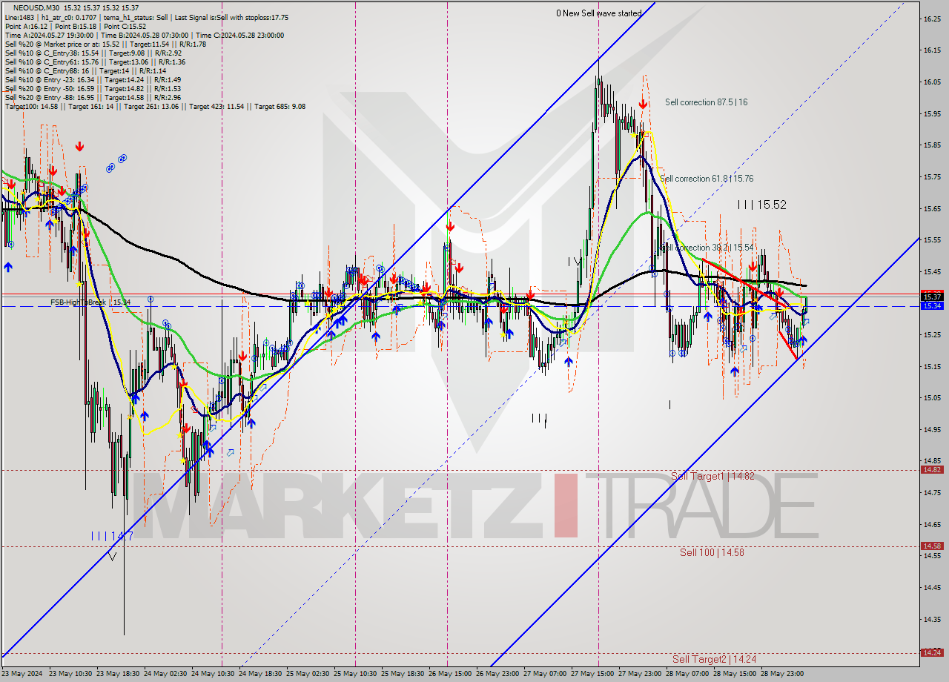Screen dimensions: 949x682
Task: Click the red 14.82 price tag
Action: click(931, 469)
